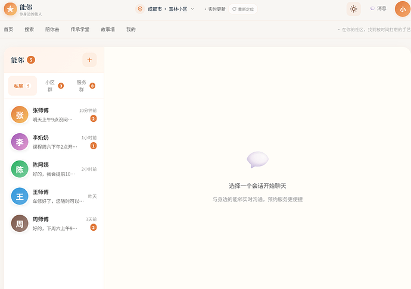Click 周师傅 unread badge 2
Viewport: 411px width, 289px height.
pos(94,228)
